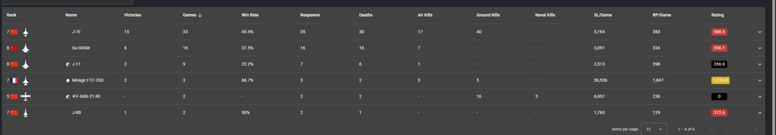Click premium icon beside Mirage F1C-200

[x=68, y=80]
